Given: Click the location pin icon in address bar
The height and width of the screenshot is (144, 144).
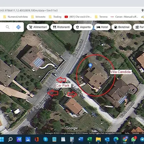Looking at the screenshot, I should [142, 10].
